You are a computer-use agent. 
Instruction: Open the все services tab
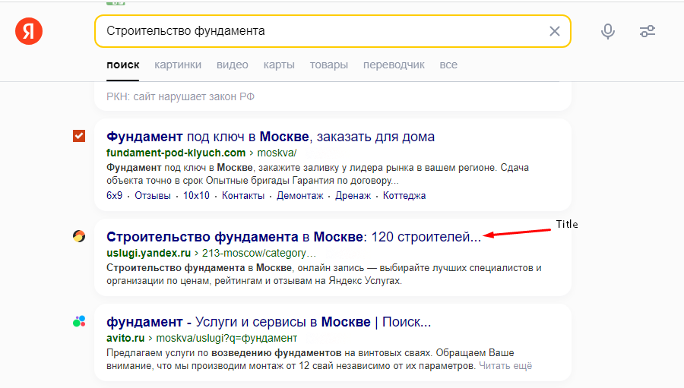[448, 65]
